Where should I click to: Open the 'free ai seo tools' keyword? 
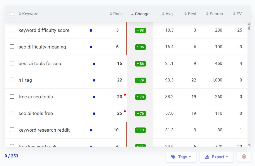pos(36,97)
